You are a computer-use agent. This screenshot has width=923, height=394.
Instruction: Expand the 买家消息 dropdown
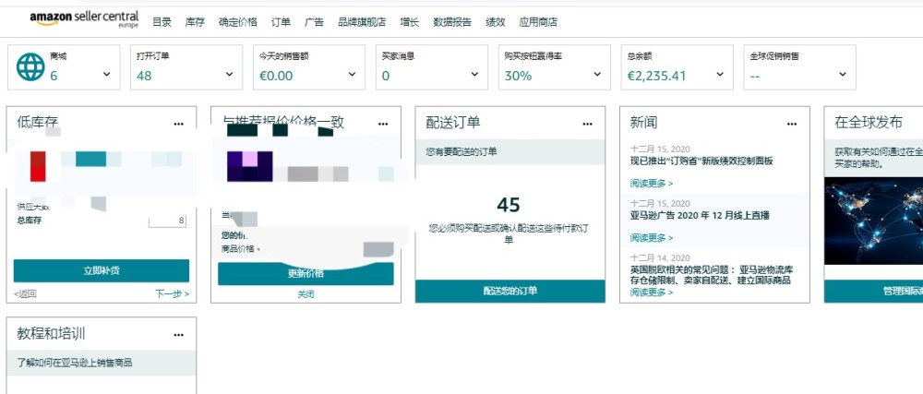(x=474, y=74)
